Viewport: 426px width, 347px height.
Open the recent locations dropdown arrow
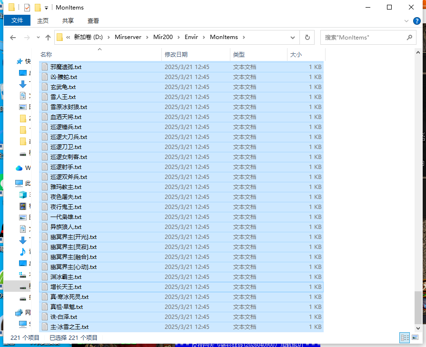click(x=38, y=38)
